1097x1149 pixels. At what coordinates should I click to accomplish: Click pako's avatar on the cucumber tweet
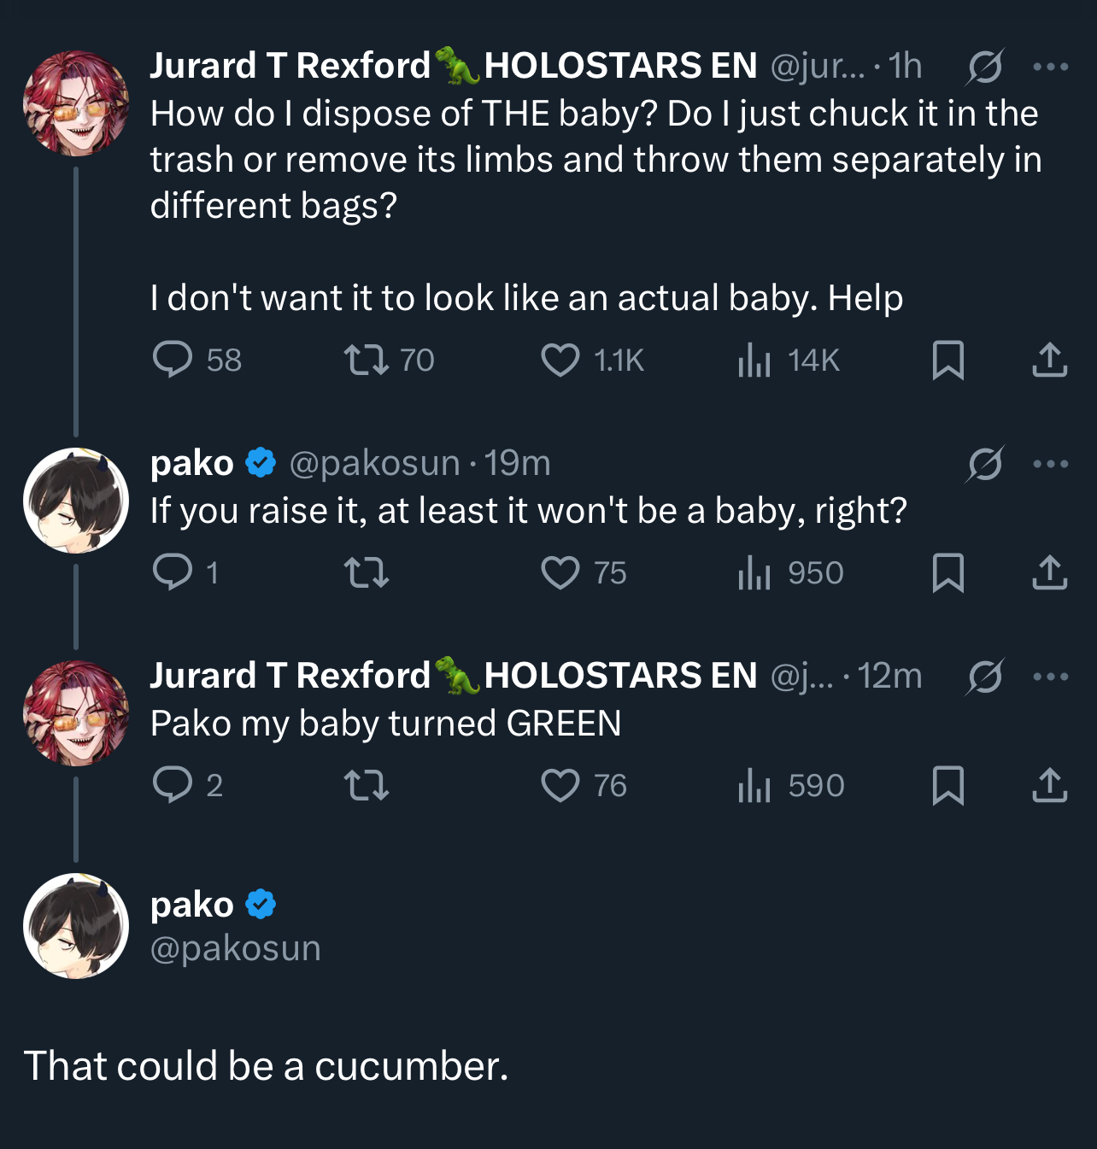(76, 926)
